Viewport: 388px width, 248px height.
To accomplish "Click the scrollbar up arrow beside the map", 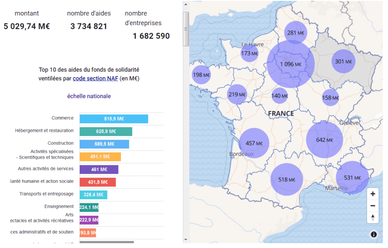I will coord(186,5).
